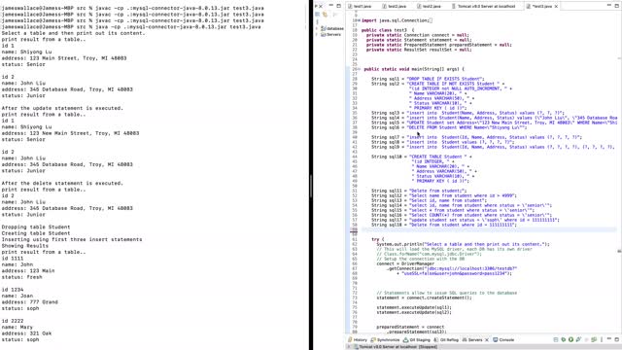The image size is (622, 350).
Task: Click 'After the update statement is executed.' in terminal
Action: (62, 108)
